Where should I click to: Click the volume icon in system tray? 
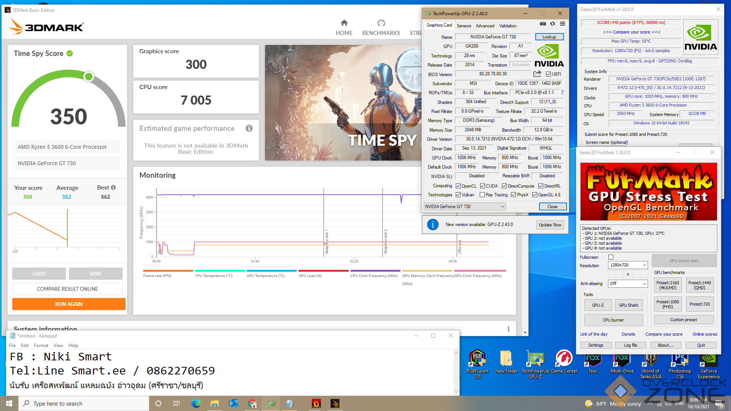tap(668, 403)
